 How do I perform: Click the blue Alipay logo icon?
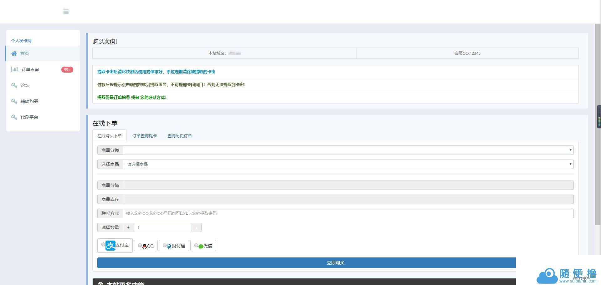point(110,246)
